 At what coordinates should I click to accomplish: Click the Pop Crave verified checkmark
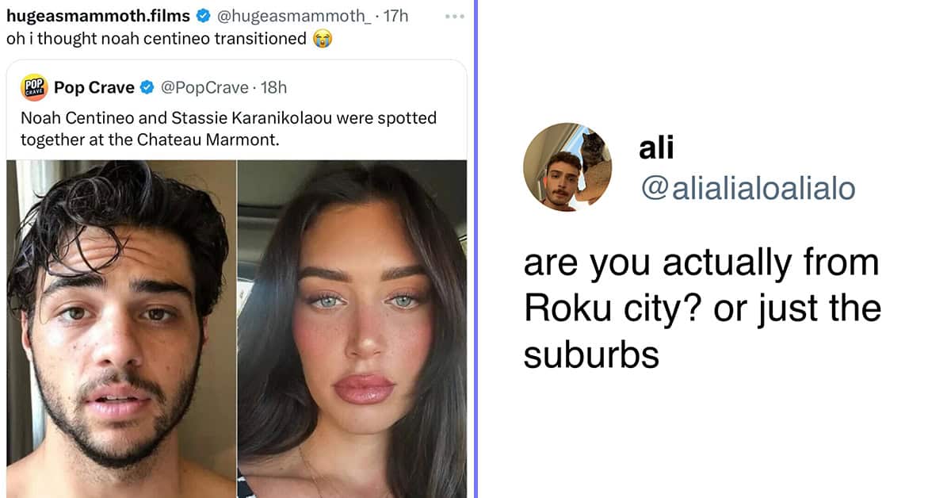tap(147, 87)
